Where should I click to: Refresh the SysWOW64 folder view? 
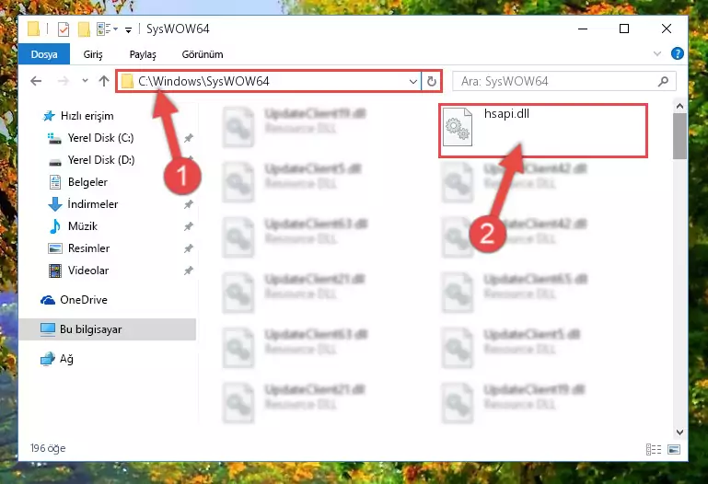(x=431, y=81)
